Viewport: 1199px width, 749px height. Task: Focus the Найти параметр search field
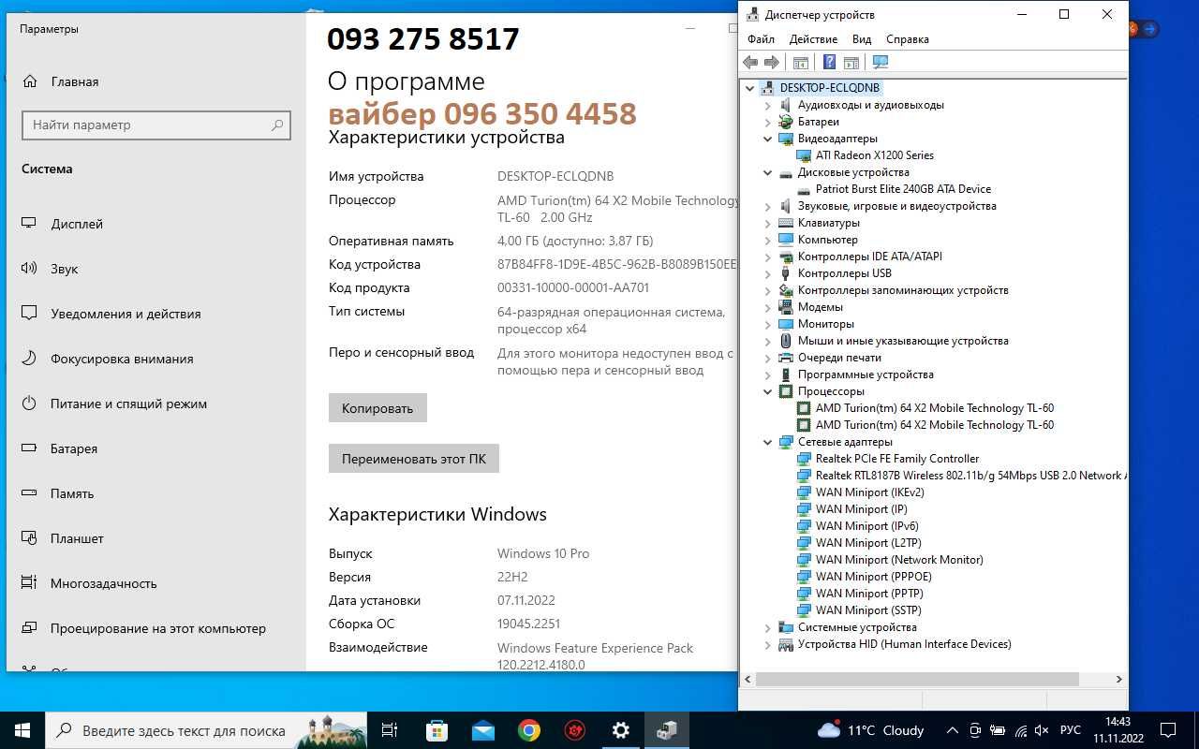[156, 125]
